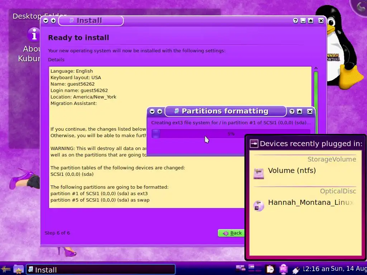
Task: Click the Install window help question-mark button
Action: pyautogui.click(x=295, y=20)
